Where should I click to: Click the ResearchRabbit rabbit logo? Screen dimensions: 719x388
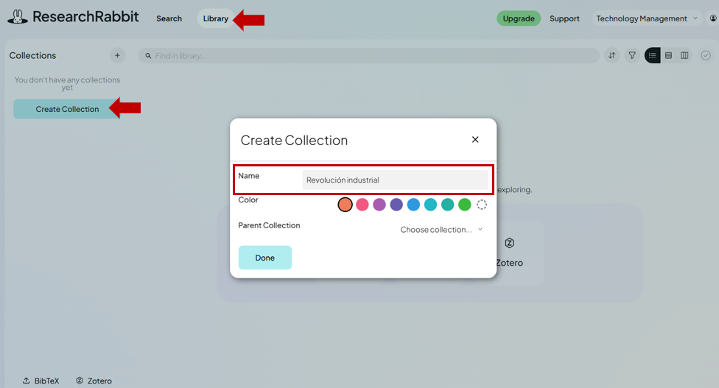pos(17,17)
